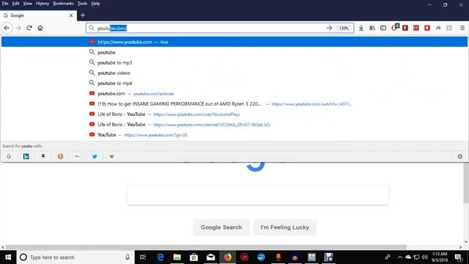The height and width of the screenshot is (264, 469).
Task: Open the Firefox home page
Action: point(40,28)
